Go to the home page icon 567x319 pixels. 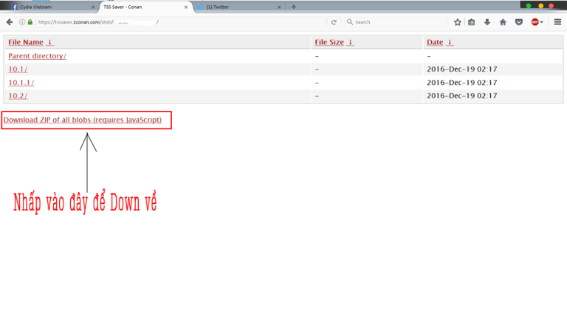(503, 22)
